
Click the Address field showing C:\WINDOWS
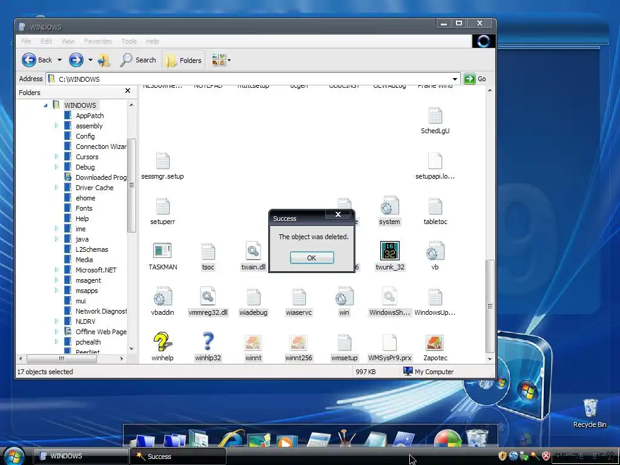tap(253, 79)
